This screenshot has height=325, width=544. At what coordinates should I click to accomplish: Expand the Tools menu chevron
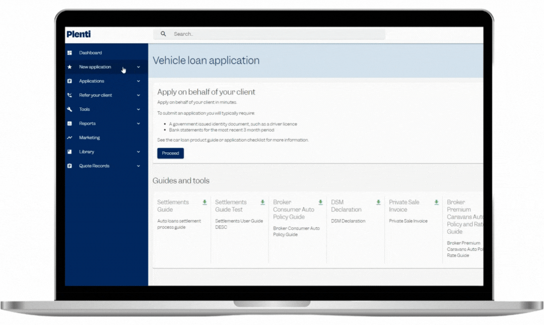pyautogui.click(x=139, y=109)
